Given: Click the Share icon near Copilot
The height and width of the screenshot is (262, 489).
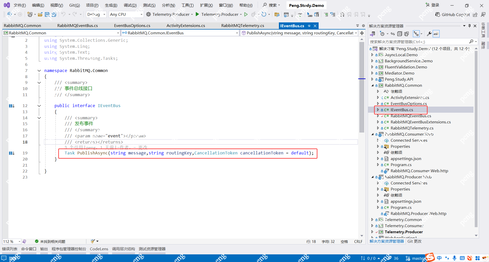Looking at the screenshot, I should [475, 14].
